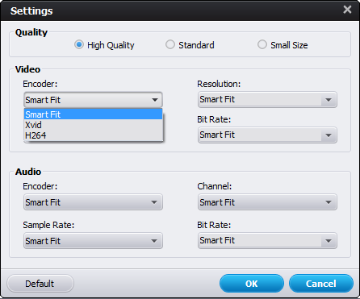Dismiss the dialog with the Cancel button
Screen dimensions: 360x299
(x=321, y=284)
